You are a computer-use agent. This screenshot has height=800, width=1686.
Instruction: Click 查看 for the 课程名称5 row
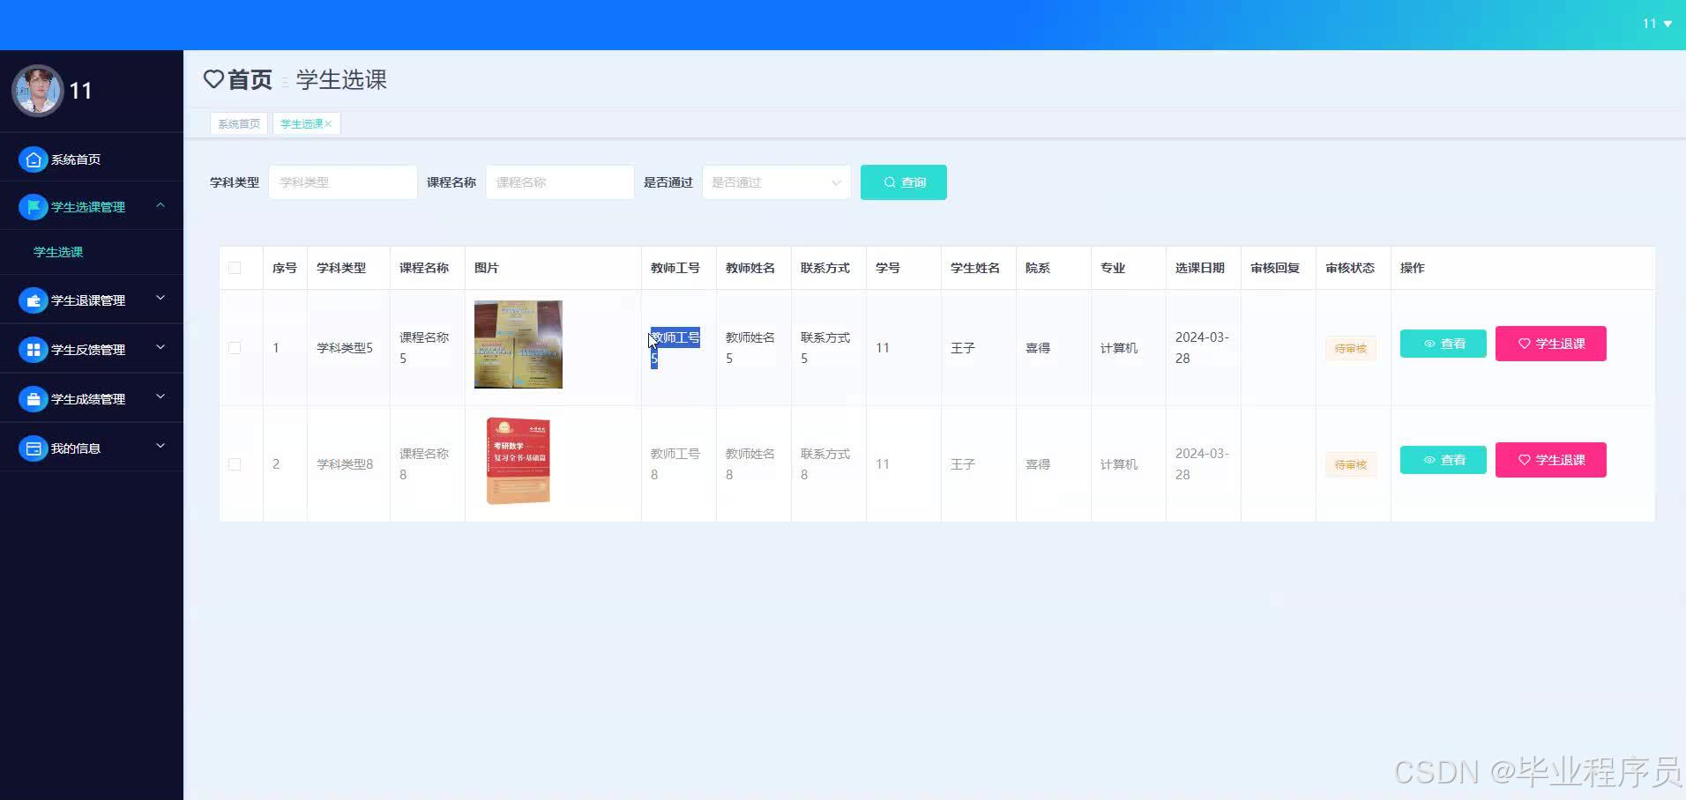tap(1444, 344)
